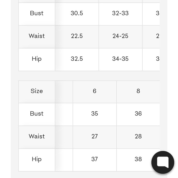Click the Bust 36 cell
The image size is (178, 178).
pos(138,114)
